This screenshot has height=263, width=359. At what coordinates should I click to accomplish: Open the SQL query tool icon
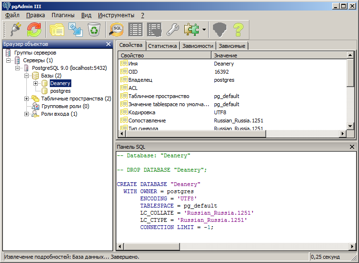[x=116, y=30]
